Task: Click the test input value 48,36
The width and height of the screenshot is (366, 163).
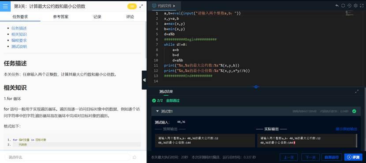Action: pos(181,122)
